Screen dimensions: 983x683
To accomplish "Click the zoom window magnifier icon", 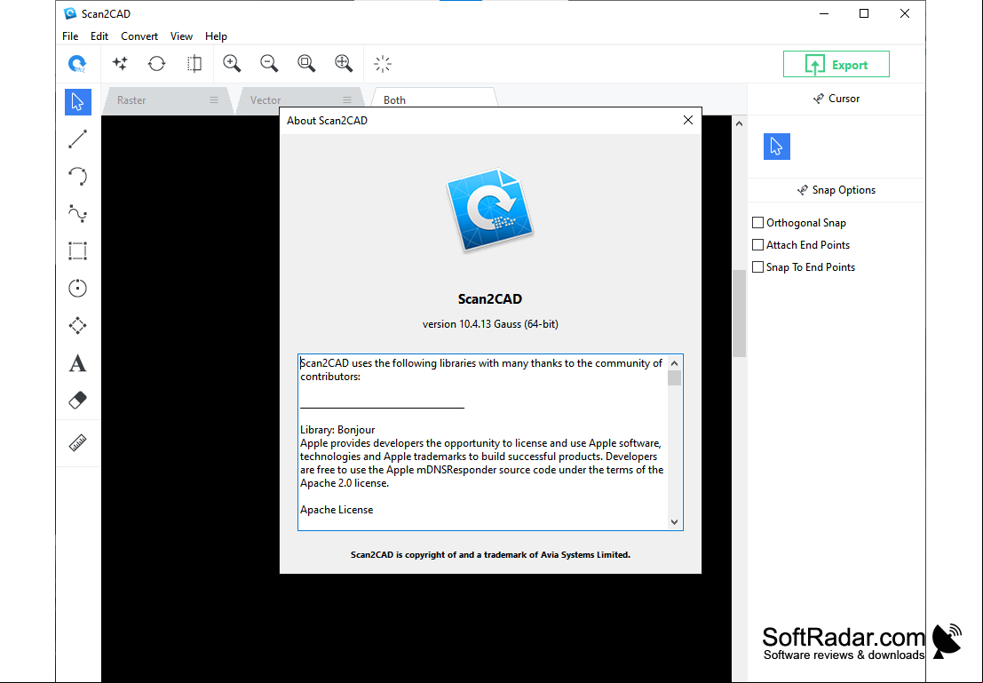I will (x=306, y=63).
